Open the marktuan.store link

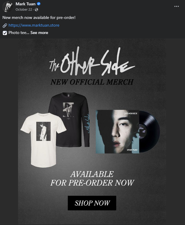(34, 25)
